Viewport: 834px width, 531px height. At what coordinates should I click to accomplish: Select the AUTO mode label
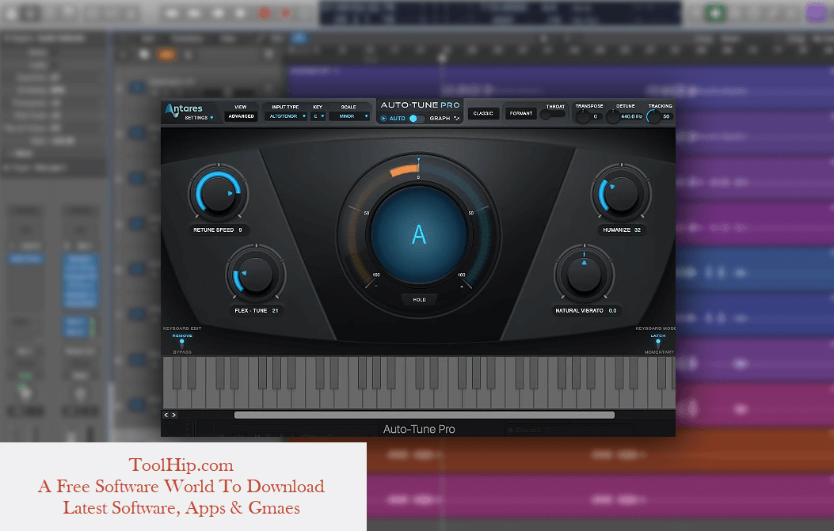tap(398, 118)
